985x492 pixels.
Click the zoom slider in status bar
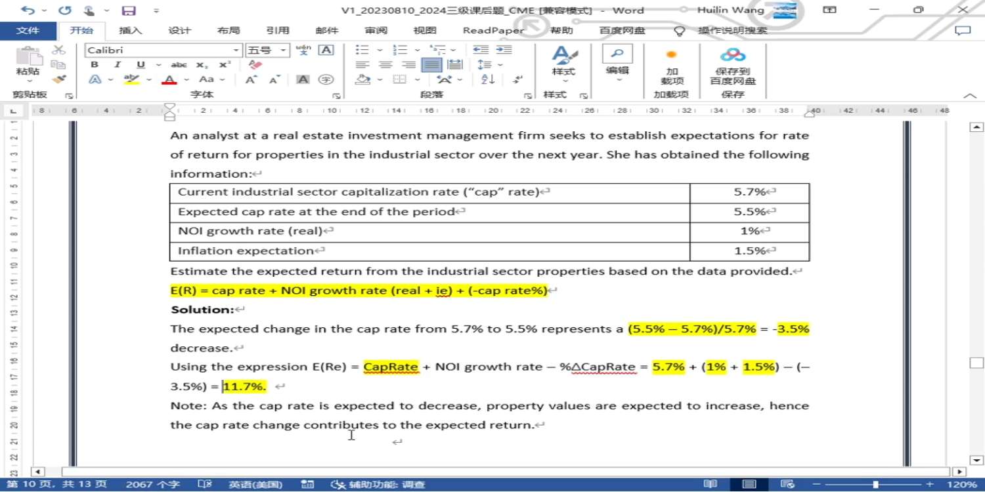coord(875,485)
